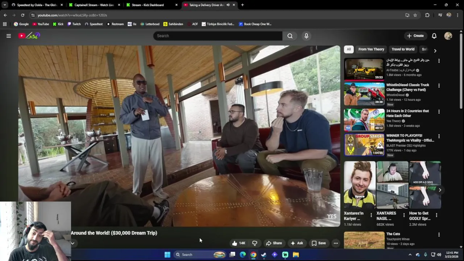Open the XANTARES NASIL short thumbnail
The width and height of the screenshot is (464, 261).
[x=392, y=185]
